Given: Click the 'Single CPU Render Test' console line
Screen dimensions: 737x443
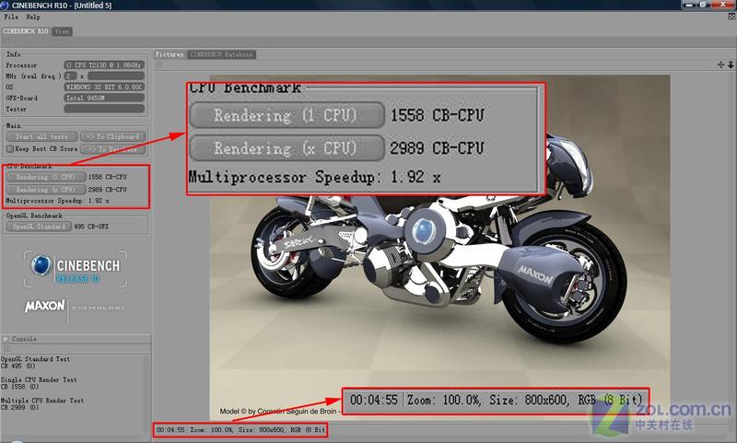Looking at the screenshot, I should coord(39,379).
